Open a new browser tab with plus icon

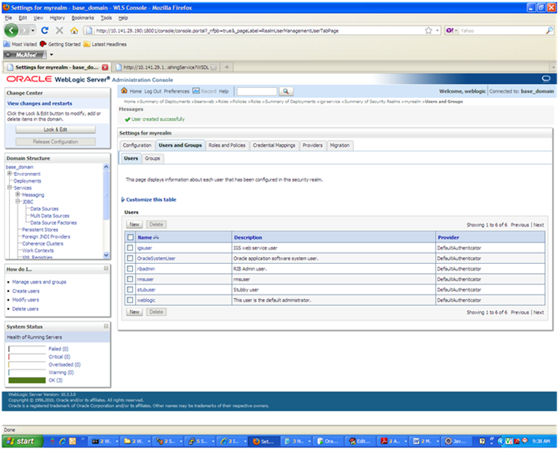(x=227, y=67)
